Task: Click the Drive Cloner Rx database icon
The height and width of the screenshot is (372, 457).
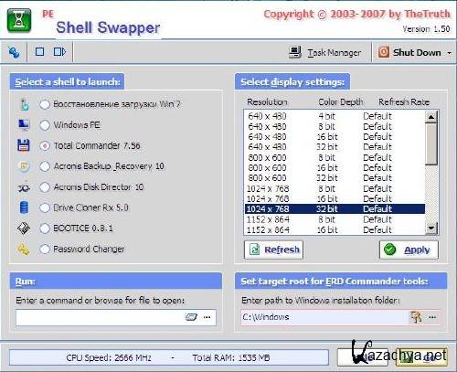Action: [x=24, y=207]
